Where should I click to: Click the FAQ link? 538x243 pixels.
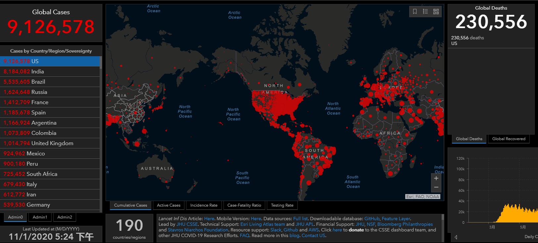[x=244, y=235]
